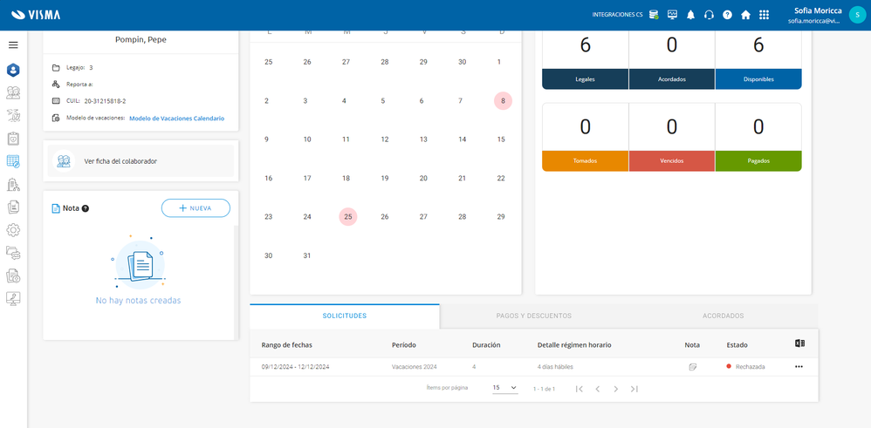This screenshot has width=871, height=428.
Task: Switch to Pagos y Descuentos tab
Action: [534, 316]
